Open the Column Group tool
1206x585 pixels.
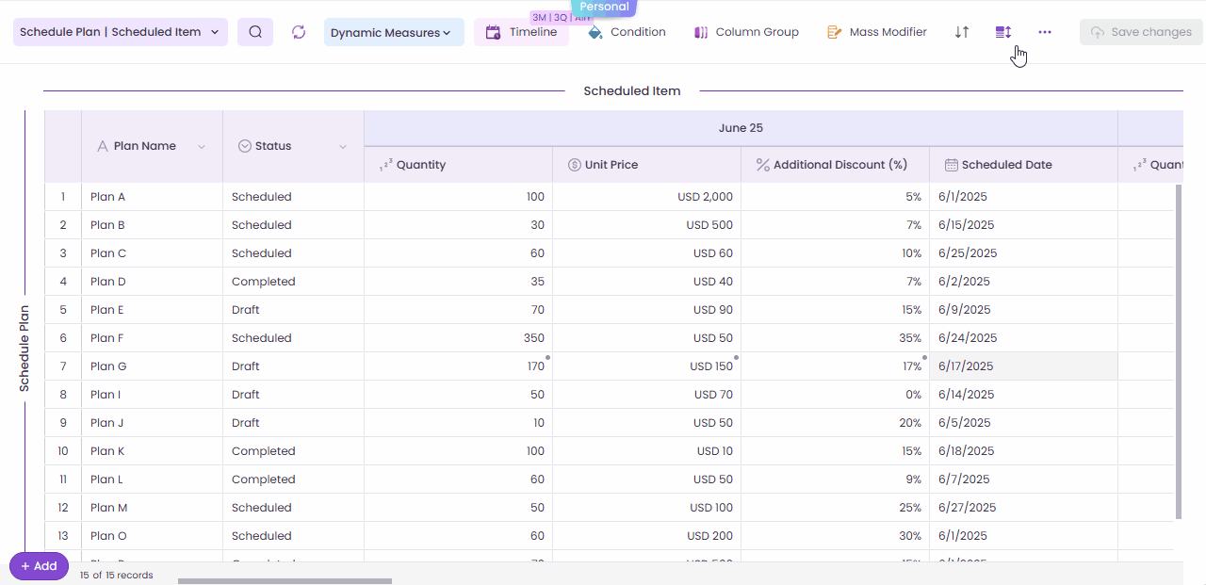point(746,32)
